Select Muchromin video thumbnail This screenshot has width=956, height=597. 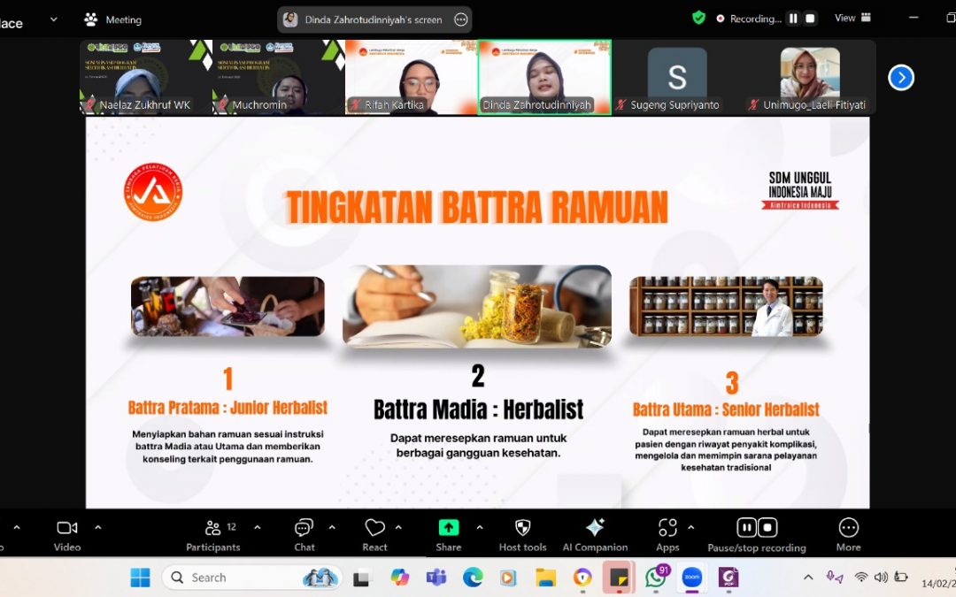(279, 77)
